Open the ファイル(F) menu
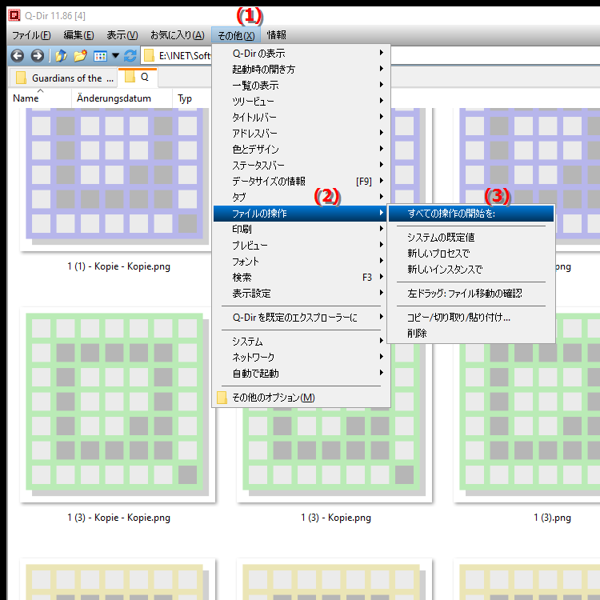600x600 pixels. pos(31,35)
